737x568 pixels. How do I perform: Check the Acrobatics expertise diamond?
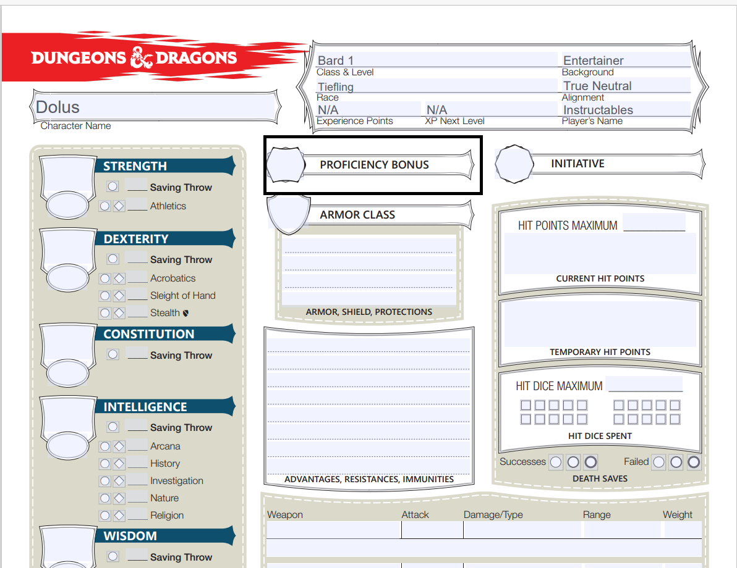point(119,278)
